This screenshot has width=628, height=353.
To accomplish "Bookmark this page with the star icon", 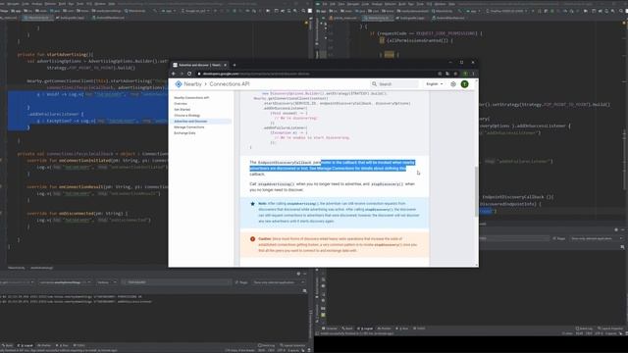I will 455,74.
